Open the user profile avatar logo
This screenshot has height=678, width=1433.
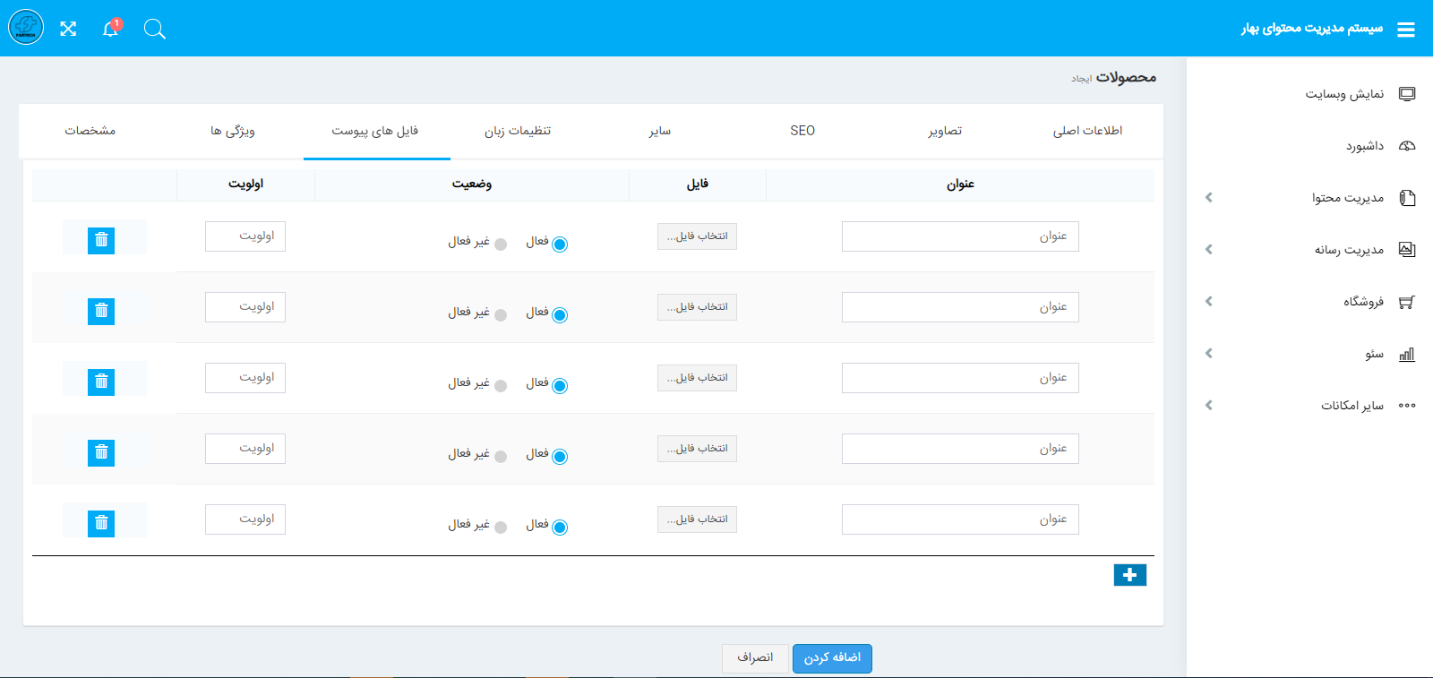pos(26,28)
